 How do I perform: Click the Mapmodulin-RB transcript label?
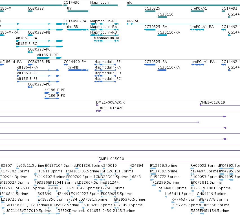click(103, 21)
